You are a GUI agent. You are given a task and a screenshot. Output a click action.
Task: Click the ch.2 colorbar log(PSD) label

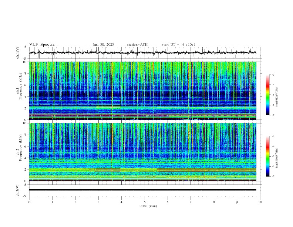pyautogui.click(x=277, y=158)
